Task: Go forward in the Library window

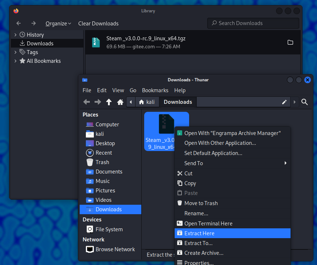Action: 34,23
